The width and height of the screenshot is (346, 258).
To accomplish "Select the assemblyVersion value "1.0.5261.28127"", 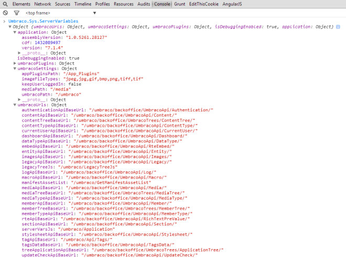I will (87, 37).
